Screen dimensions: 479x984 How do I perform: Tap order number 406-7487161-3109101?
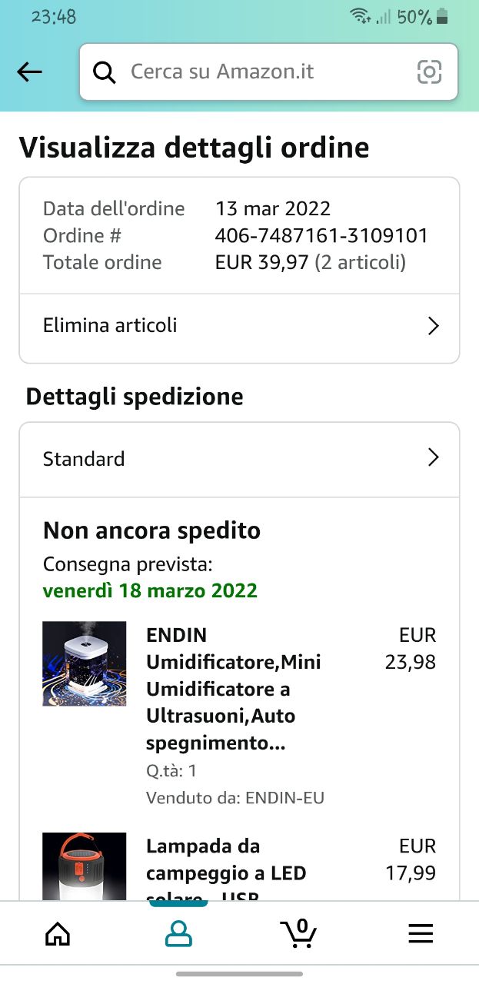pos(321,236)
